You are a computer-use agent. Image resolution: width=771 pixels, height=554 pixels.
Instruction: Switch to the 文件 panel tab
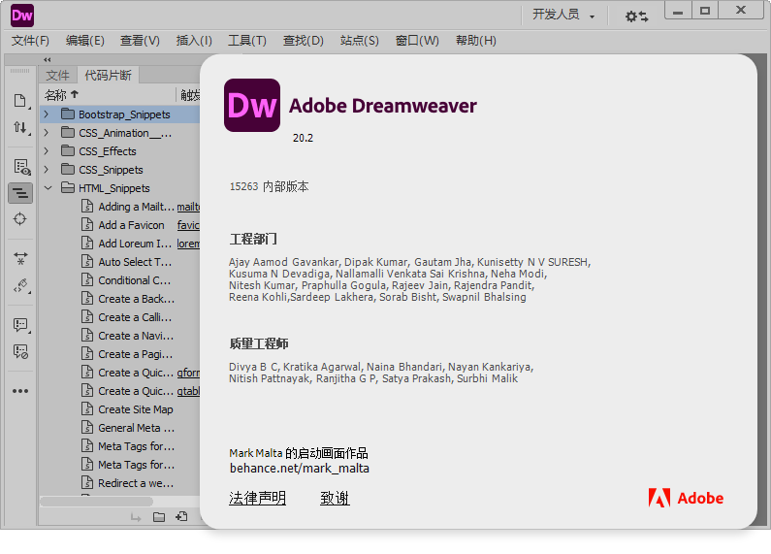[57, 76]
